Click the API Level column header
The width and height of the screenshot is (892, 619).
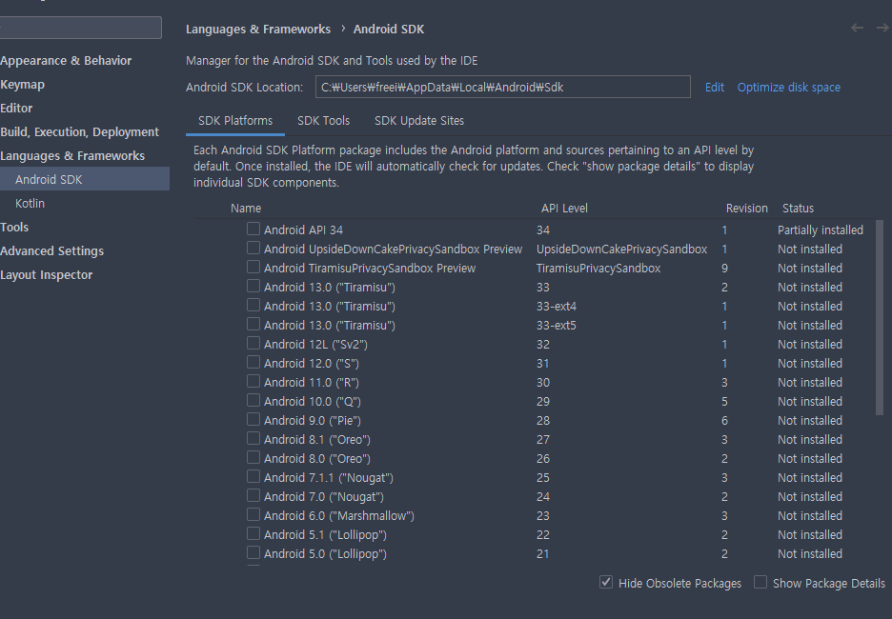(564, 208)
